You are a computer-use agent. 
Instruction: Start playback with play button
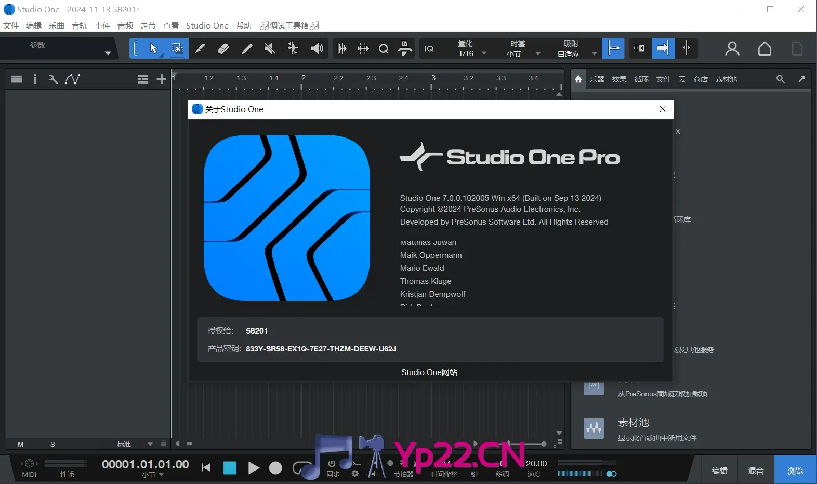(254, 468)
